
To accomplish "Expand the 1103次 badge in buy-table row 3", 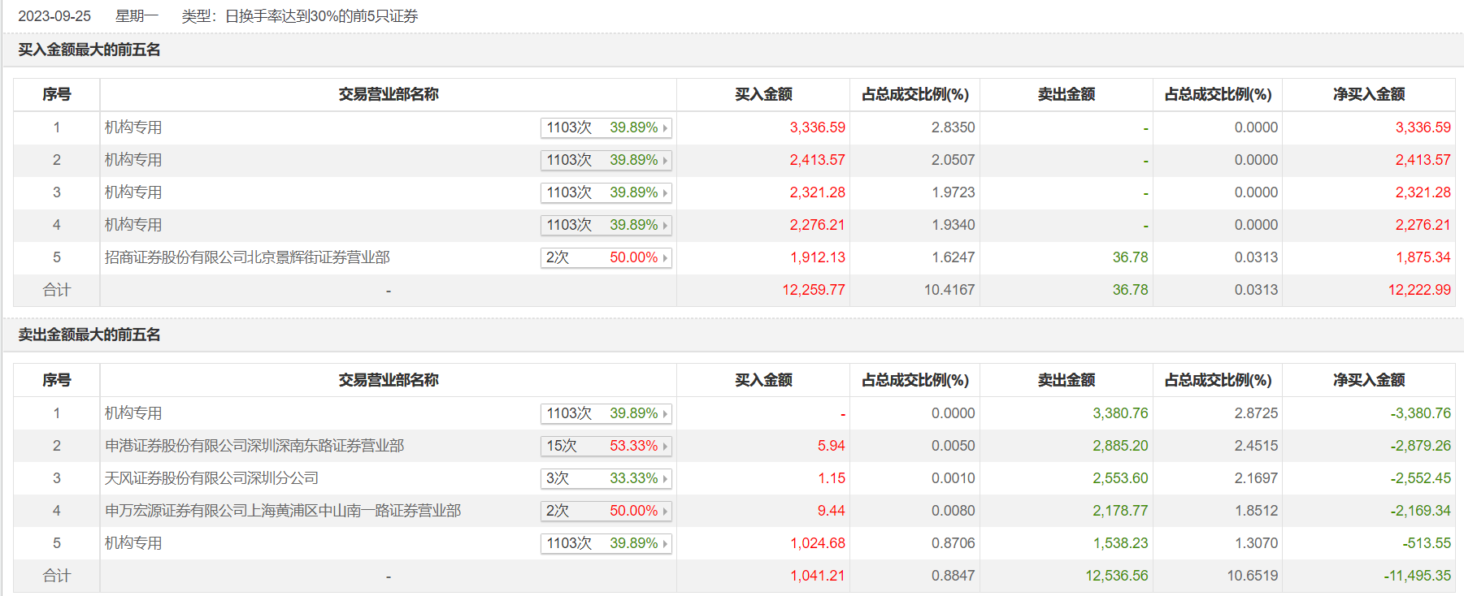I will point(606,193).
